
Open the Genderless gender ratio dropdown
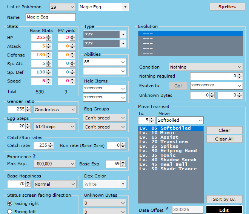(55, 110)
